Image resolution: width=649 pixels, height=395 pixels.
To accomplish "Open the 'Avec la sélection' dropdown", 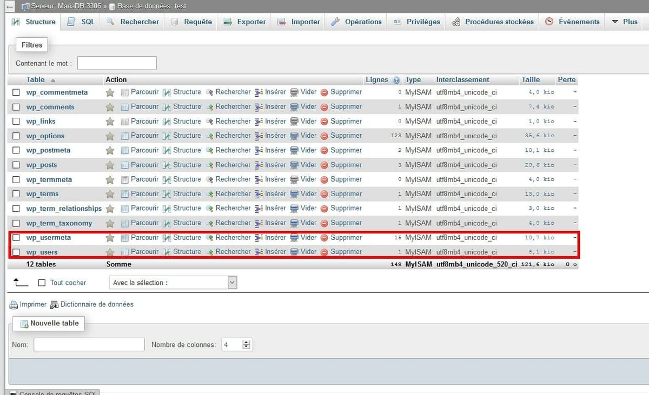I will (173, 283).
